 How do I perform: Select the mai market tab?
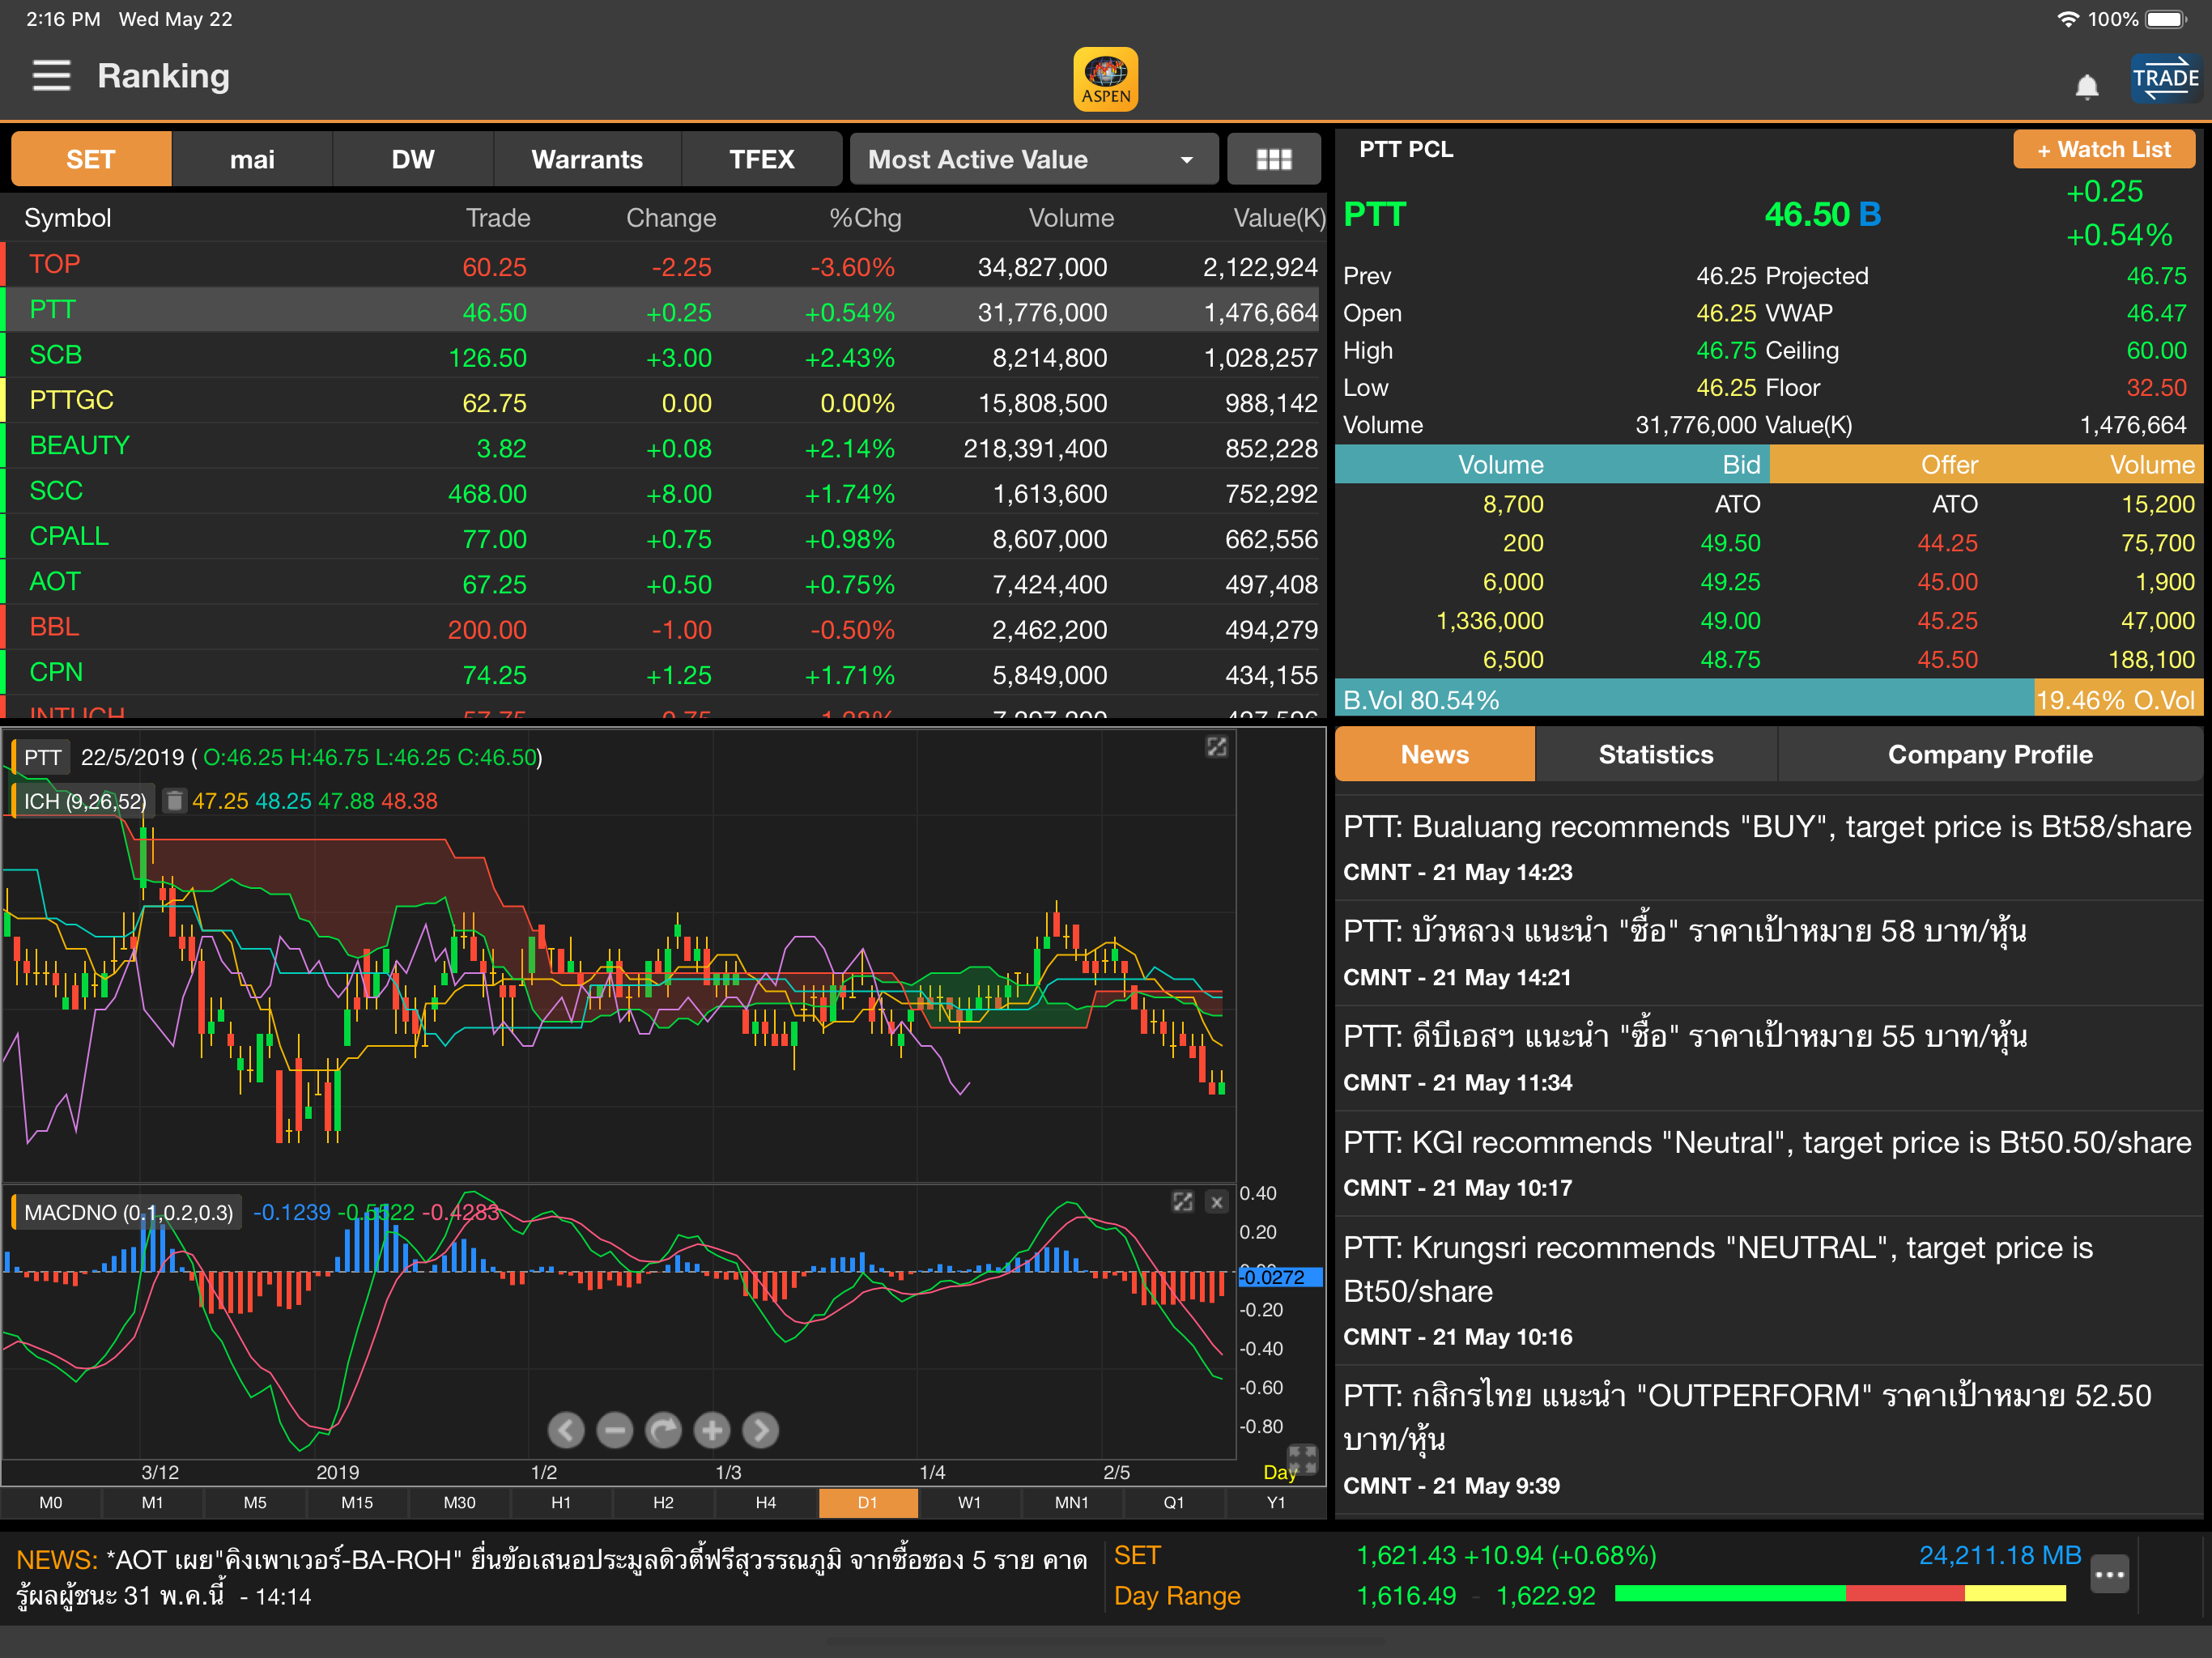tap(252, 159)
